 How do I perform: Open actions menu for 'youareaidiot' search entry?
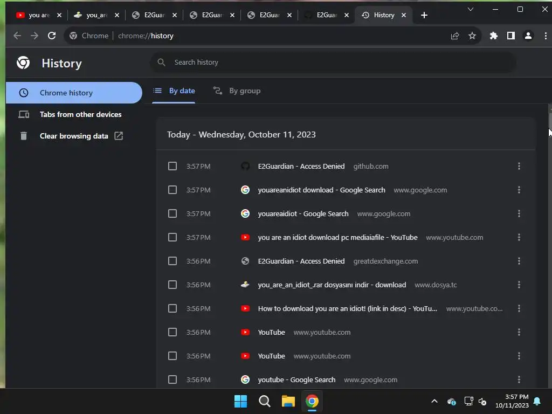(x=519, y=213)
